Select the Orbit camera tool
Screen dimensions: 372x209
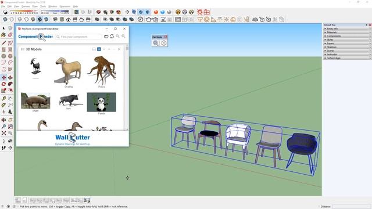pos(3,120)
